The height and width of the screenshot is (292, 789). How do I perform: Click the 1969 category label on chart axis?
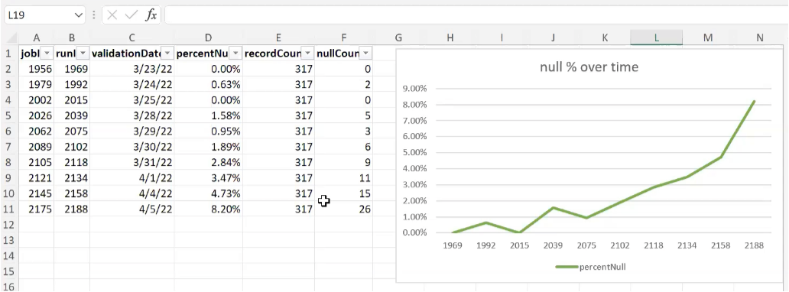point(452,245)
